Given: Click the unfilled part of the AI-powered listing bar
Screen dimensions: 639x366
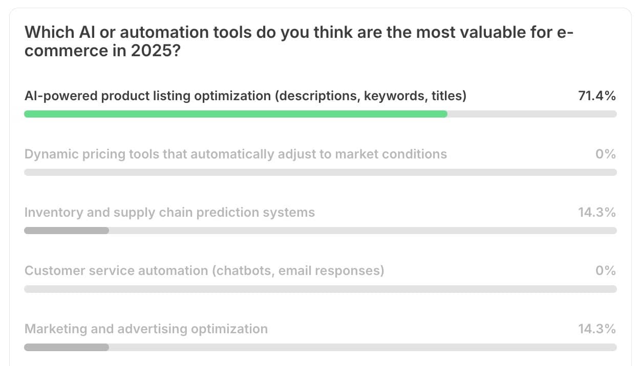Looking at the screenshot, I should click(x=532, y=114).
